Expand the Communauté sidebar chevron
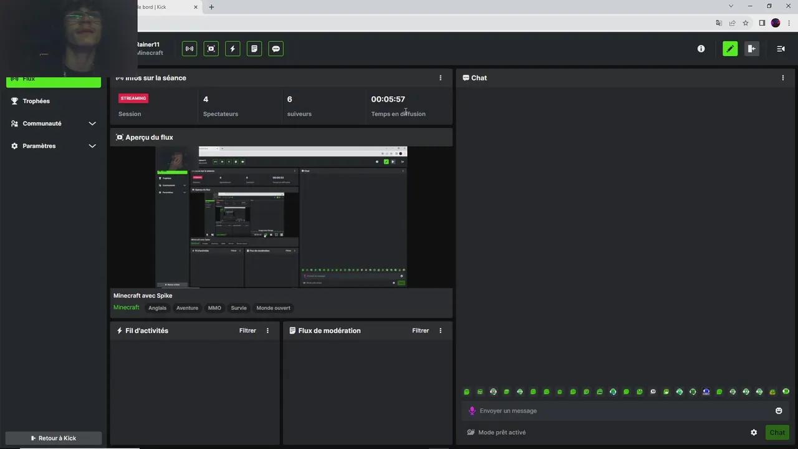 click(x=92, y=123)
